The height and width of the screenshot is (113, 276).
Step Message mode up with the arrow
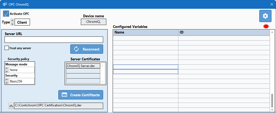coord(7,68)
